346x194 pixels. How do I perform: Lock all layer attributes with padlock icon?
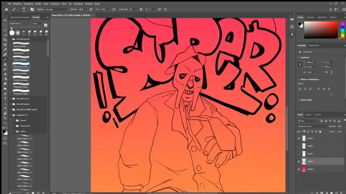(x=320, y=131)
